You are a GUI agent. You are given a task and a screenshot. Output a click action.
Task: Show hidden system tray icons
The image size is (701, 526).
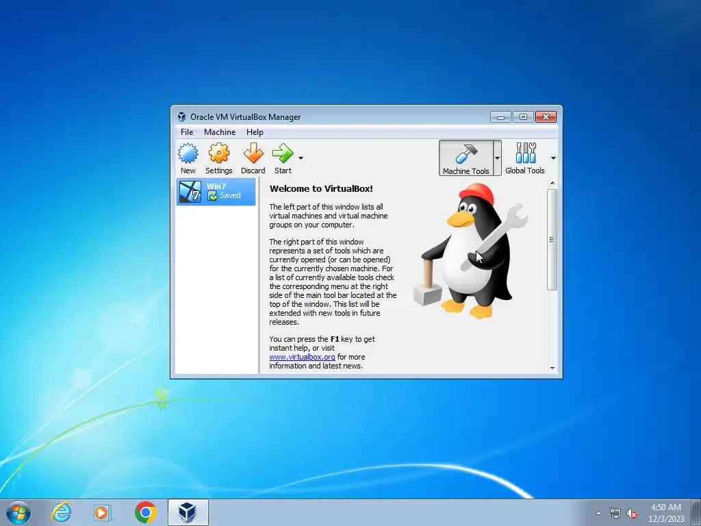[598, 513]
